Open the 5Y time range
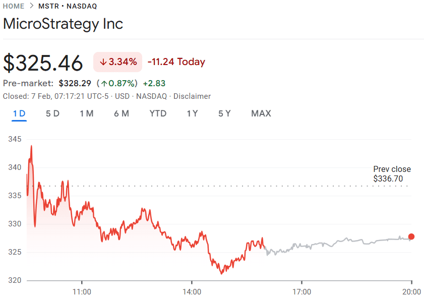The image size is (424, 299). click(x=224, y=113)
